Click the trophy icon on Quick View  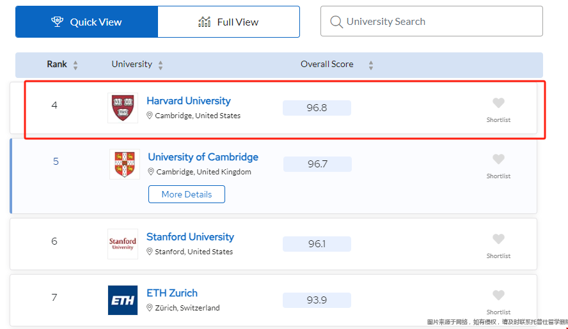pos(57,22)
